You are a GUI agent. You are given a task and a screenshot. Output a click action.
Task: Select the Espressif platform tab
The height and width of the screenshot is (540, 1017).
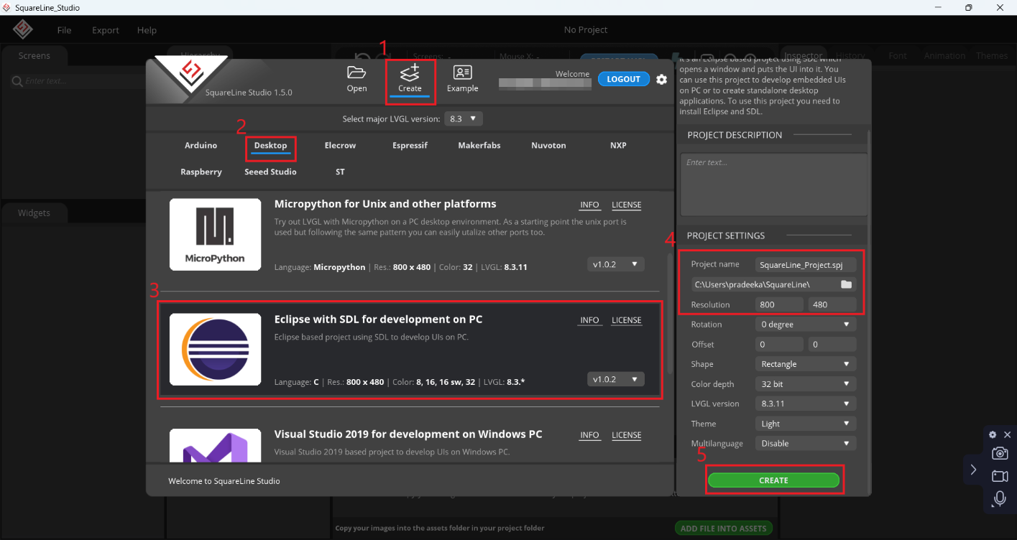pyautogui.click(x=410, y=145)
